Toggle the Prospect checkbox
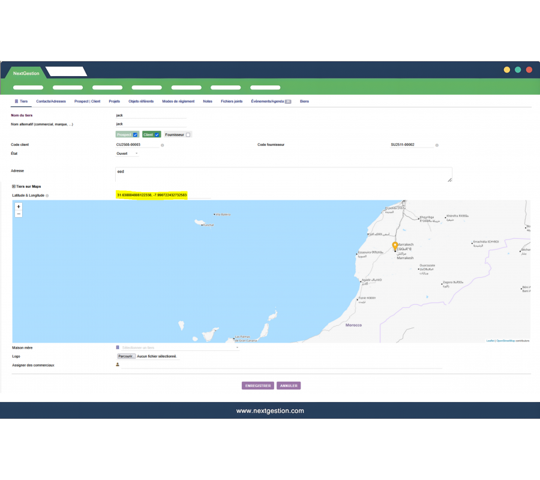The image size is (540, 480). pyautogui.click(x=136, y=135)
